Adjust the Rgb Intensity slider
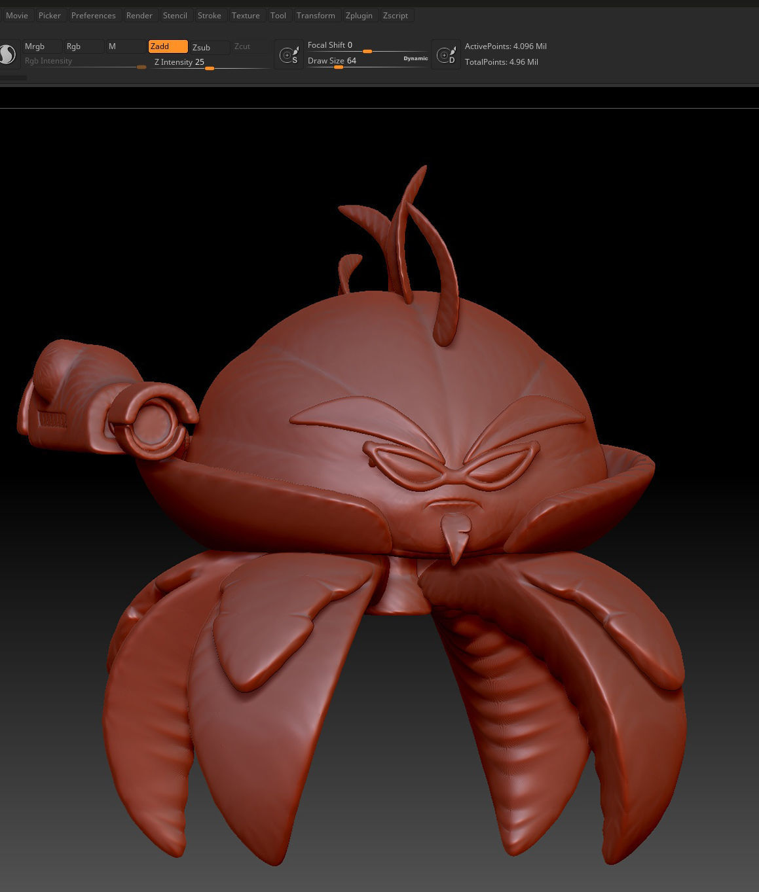759x892 pixels. point(84,62)
